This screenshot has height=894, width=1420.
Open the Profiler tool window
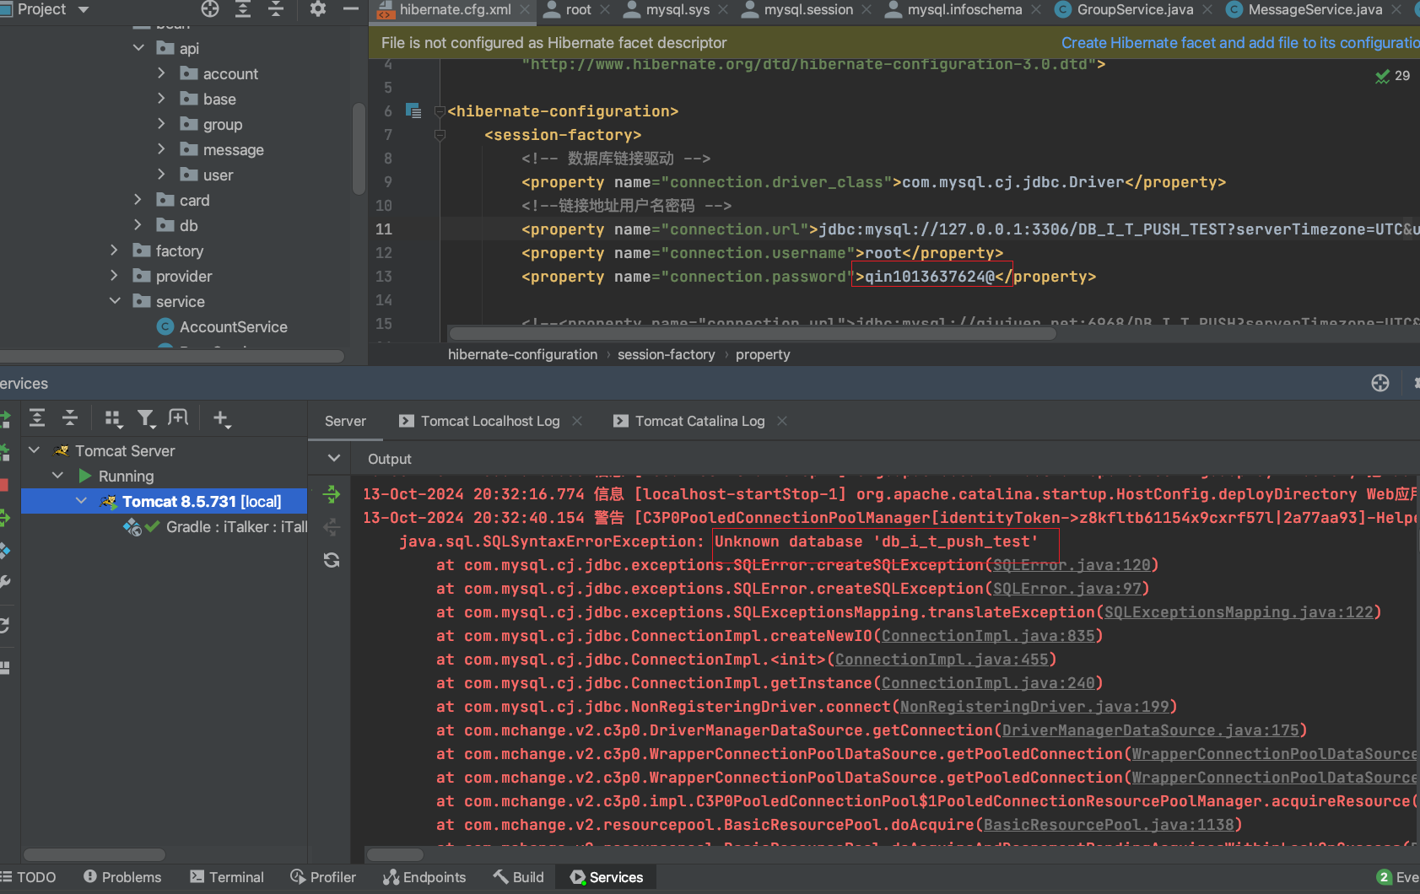323,877
